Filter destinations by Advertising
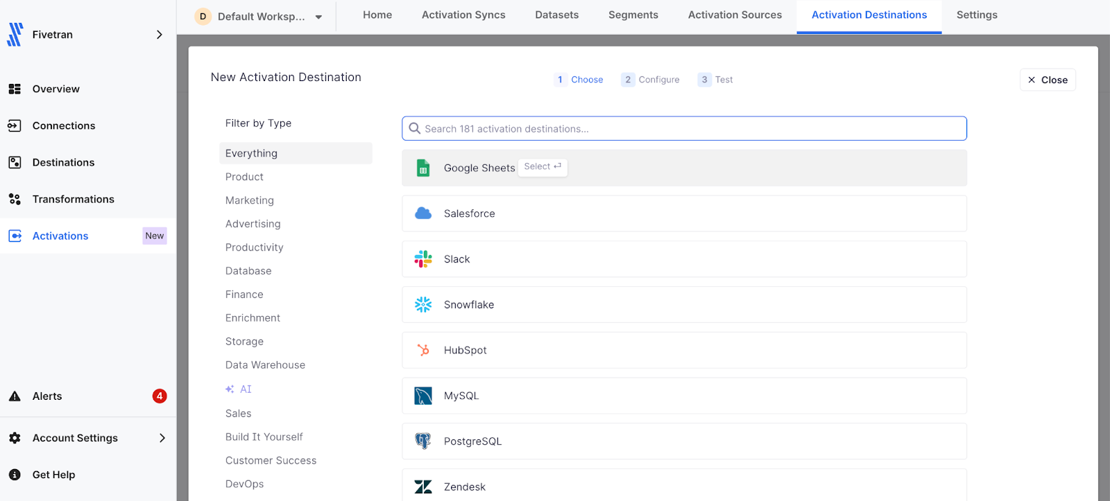This screenshot has height=501, width=1110. [x=253, y=224]
